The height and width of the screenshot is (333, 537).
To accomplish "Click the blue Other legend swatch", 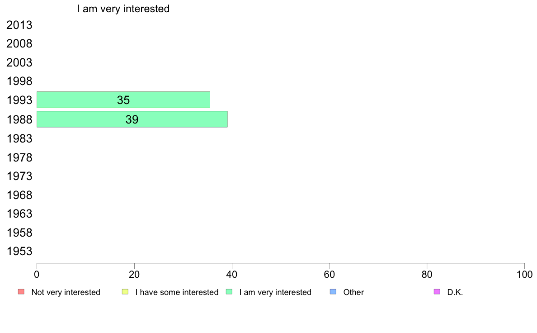I will (333, 292).
